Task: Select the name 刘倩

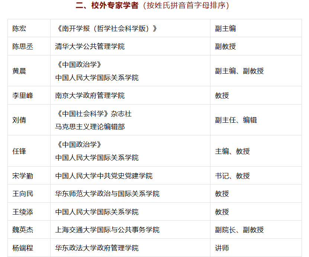Action: [19, 120]
